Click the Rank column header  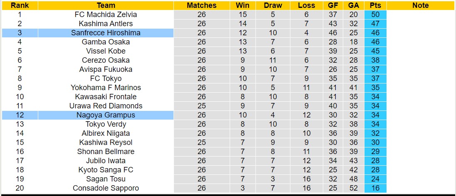[x=20, y=5]
